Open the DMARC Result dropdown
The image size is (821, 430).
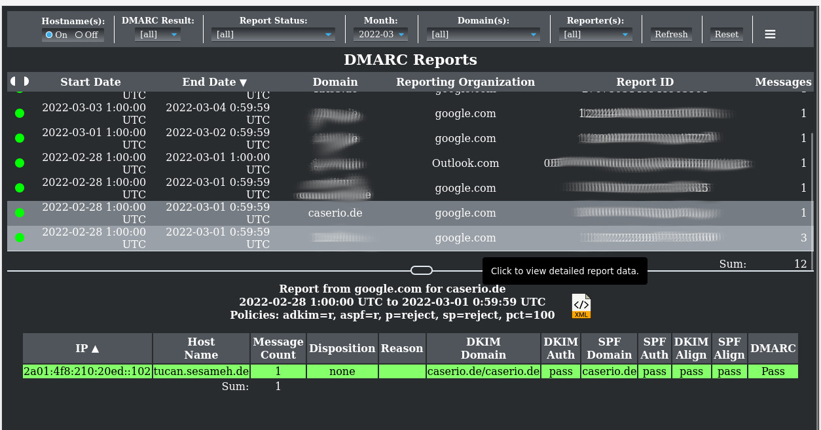tap(157, 34)
